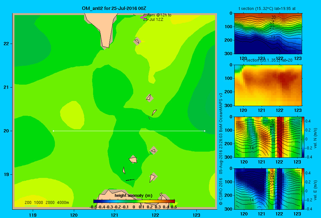Click the map title OM_an02 for 25-Jul-2016 00Z

[114, 8]
